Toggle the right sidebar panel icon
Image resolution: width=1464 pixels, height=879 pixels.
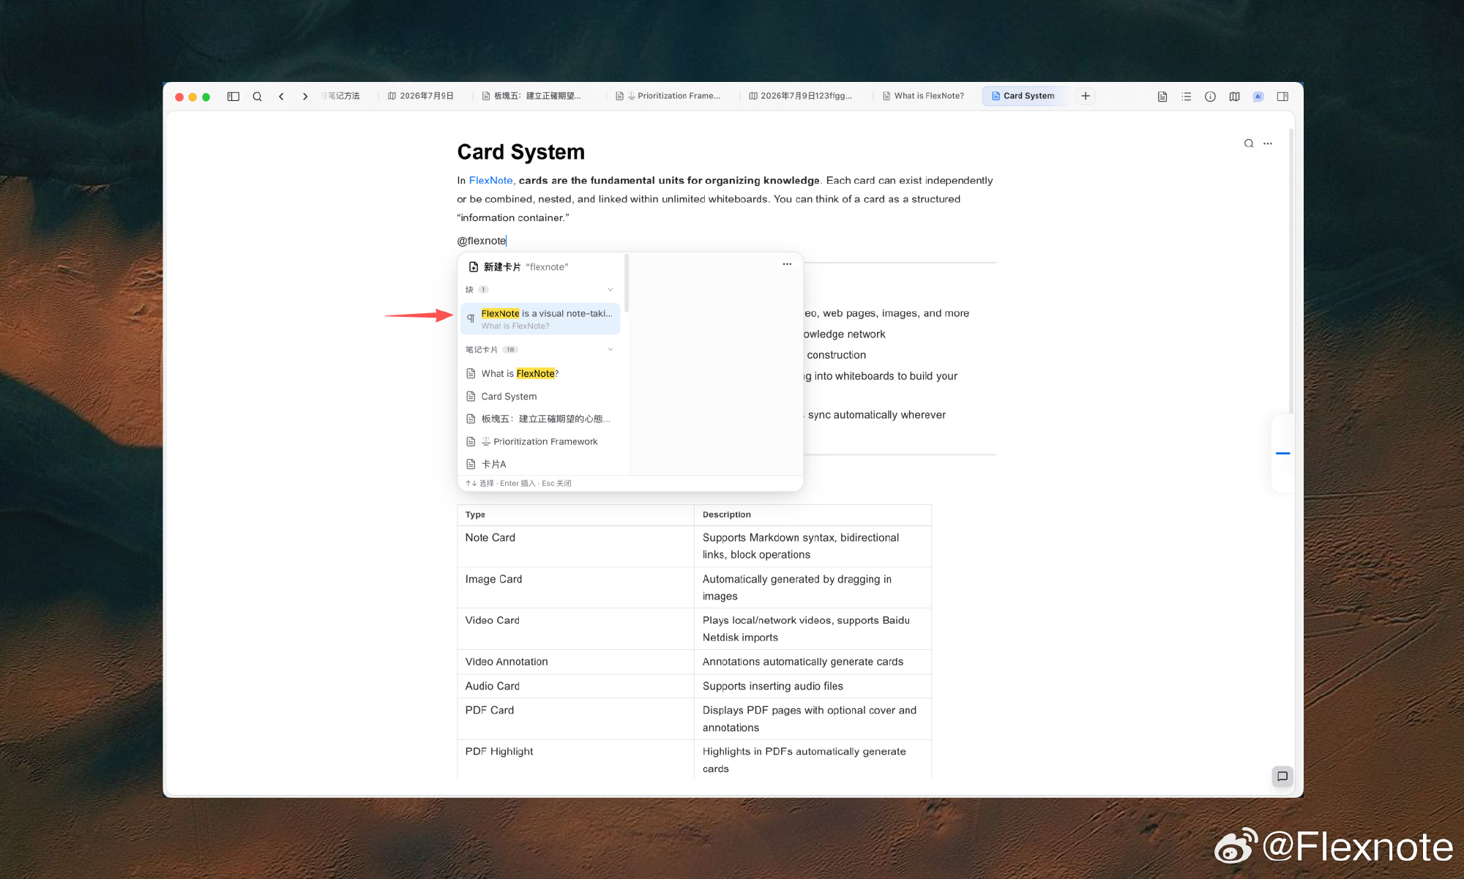1282,97
